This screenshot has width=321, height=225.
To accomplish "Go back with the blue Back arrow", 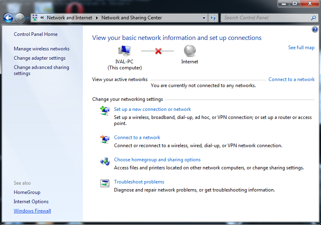I will pyautogui.click(x=8, y=18).
